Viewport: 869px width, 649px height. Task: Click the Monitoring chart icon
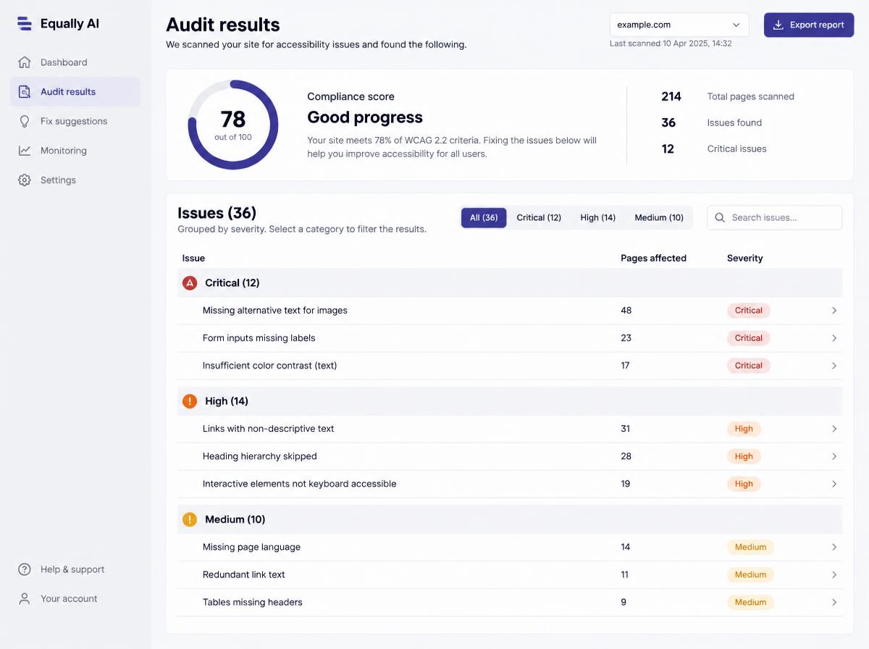coord(25,151)
